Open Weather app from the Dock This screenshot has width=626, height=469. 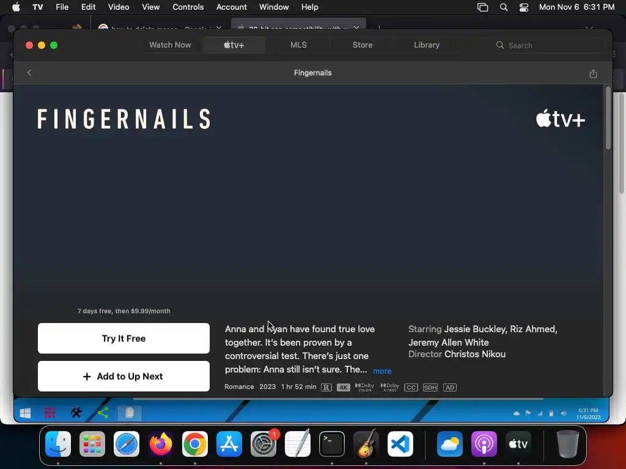tap(450, 444)
